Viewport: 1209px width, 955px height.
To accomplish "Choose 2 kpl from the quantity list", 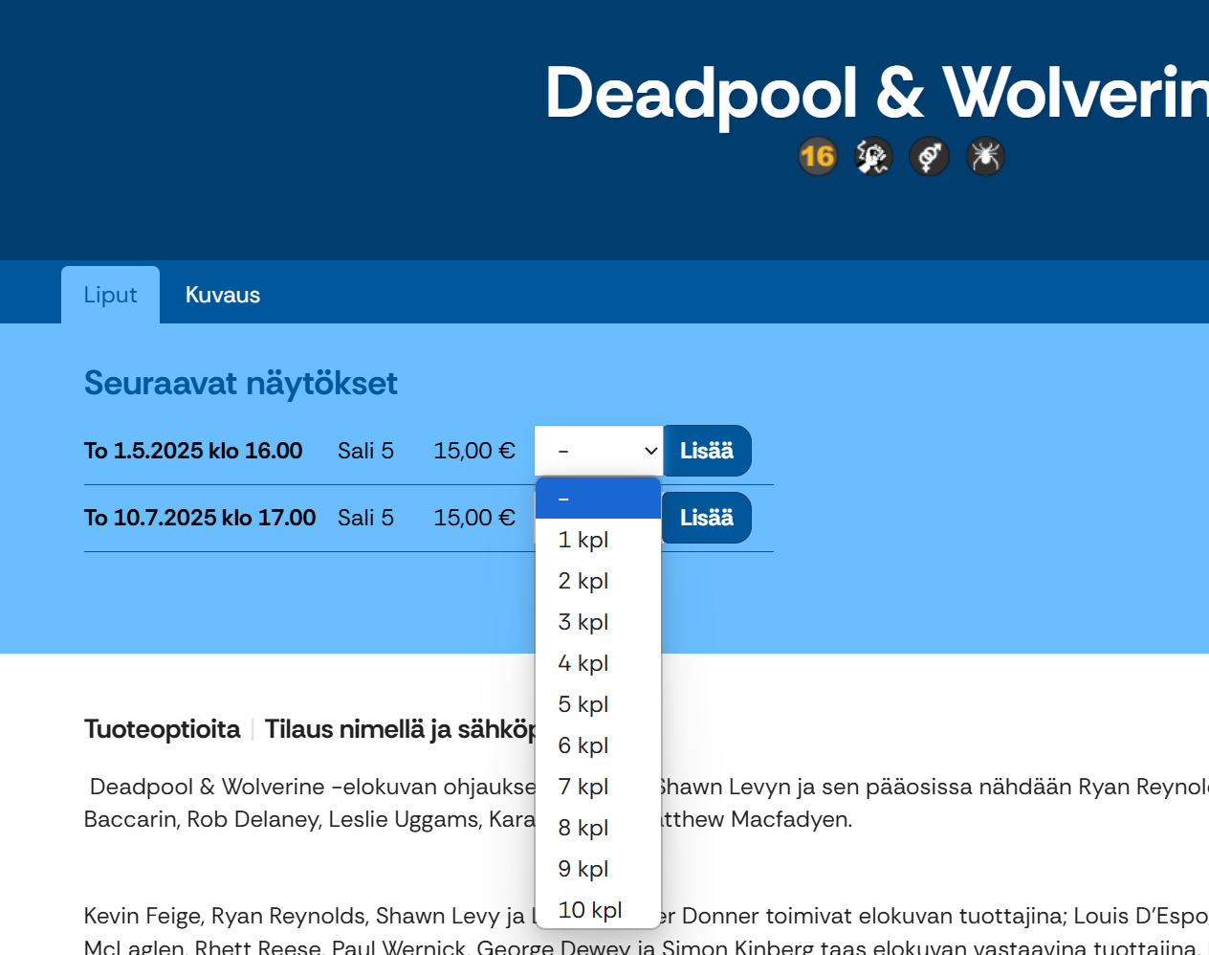I will 598,581.
